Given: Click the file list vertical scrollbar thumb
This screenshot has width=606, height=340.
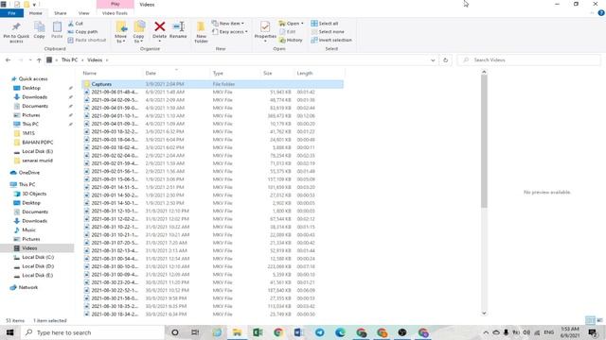Looking at the screenshot, I should pos(484,141).
